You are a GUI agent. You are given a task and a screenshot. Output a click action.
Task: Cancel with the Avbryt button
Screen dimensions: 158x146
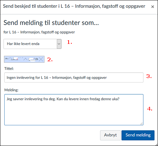click(110, 135)
